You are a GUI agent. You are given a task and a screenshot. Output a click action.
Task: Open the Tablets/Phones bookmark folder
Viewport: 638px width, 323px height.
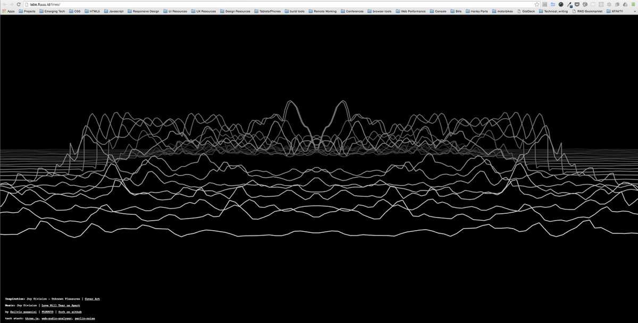[x=267, y=11]
